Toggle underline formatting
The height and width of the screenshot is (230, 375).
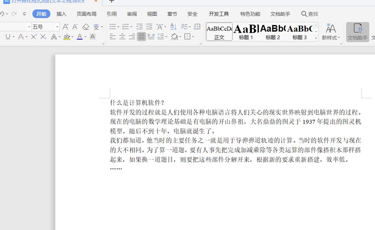(x=8, y=37)
